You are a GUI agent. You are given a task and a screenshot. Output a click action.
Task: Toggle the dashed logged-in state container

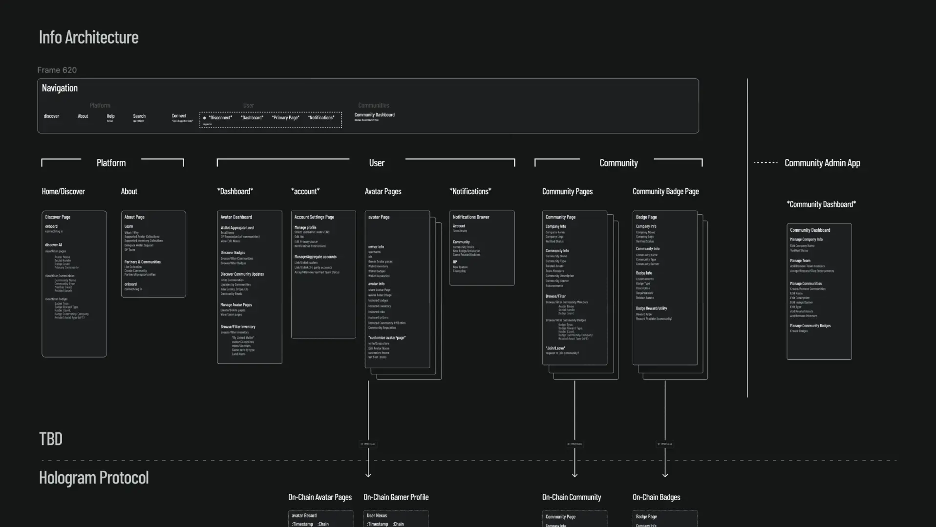[271, 119]
